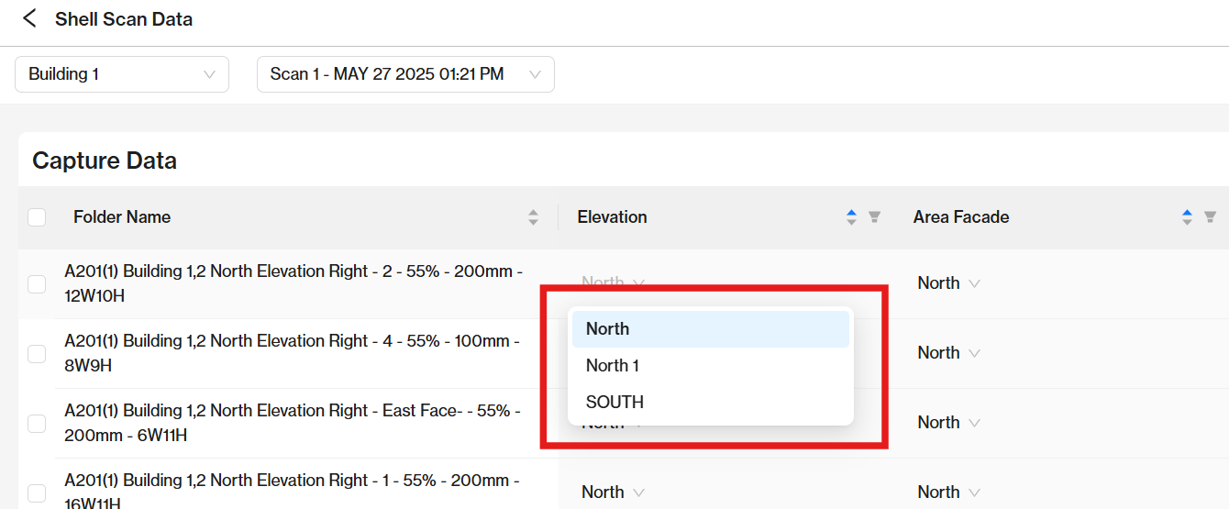Go back using the left arrow icon
Viewport: 1229px width, 509px height.
coord(30,18)
